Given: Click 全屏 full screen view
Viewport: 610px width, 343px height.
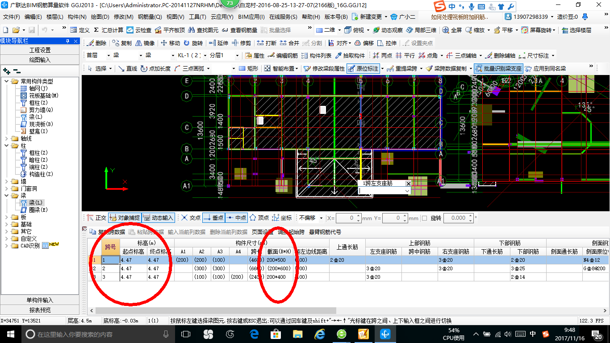Looking at the screenshot, I should click(452, 30).
